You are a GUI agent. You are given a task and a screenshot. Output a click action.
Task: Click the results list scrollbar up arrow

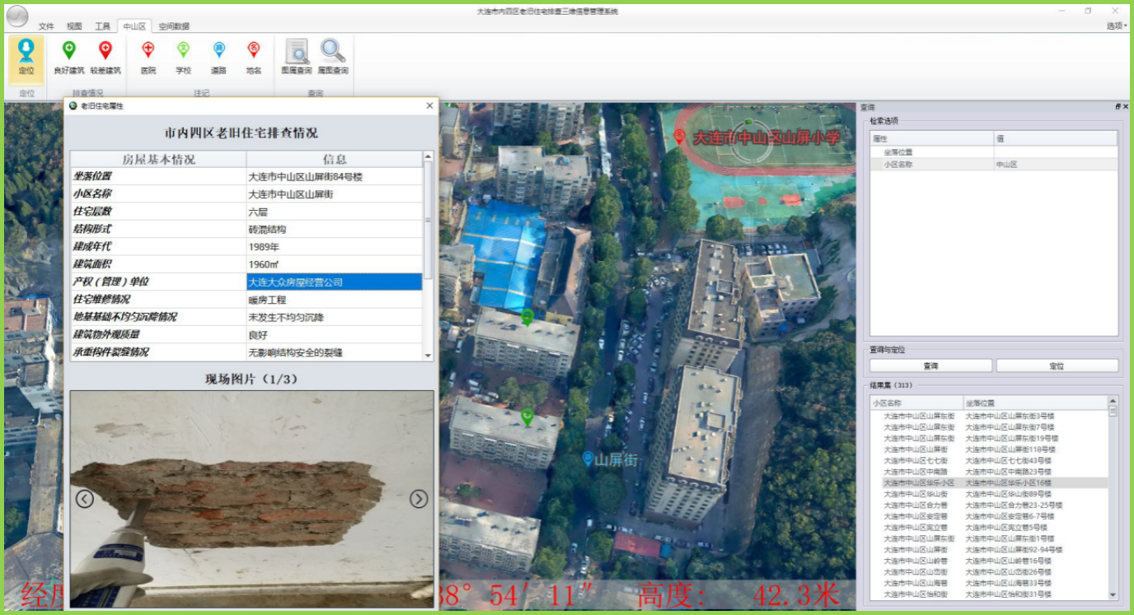tap(1113, 402)
